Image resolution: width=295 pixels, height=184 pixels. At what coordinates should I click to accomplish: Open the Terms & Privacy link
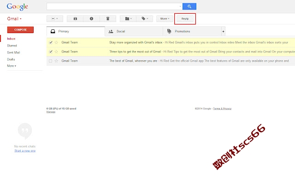pyautogui.click(x=222, y=109)
